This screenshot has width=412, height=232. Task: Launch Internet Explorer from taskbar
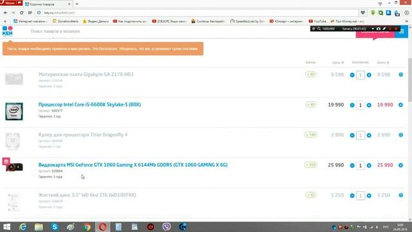tap(23, 227)
